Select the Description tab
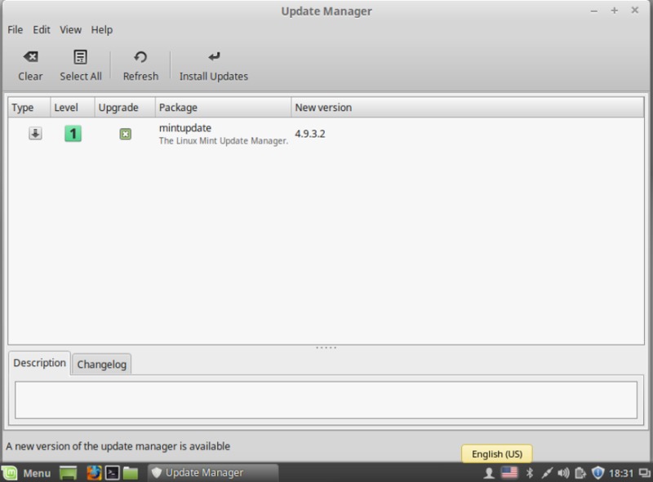This screenshot has height=482, width=653. (x=39, y=363)
